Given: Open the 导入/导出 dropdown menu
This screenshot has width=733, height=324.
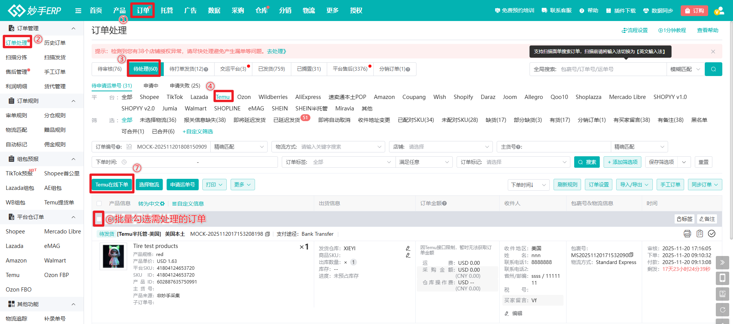Looking at the screenshot, I should tap(634, 185).
